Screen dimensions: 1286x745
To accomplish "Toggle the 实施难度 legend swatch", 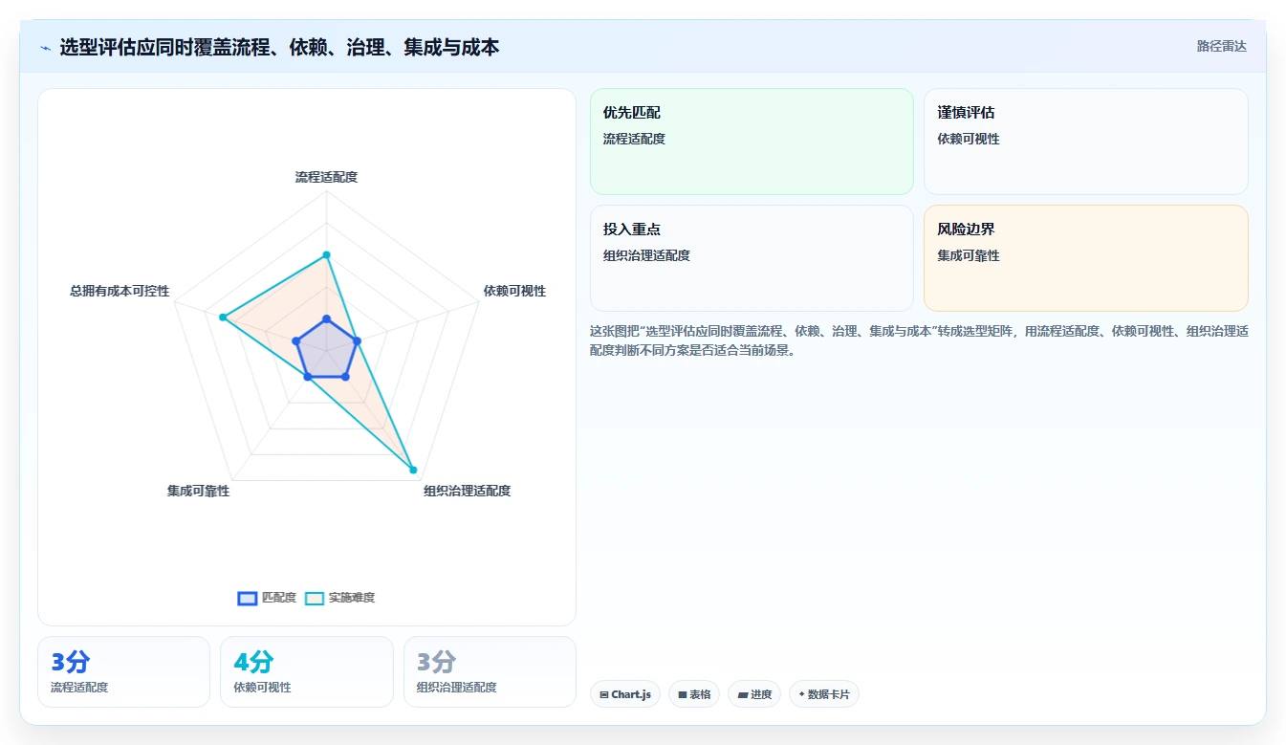I will point(315,598).
